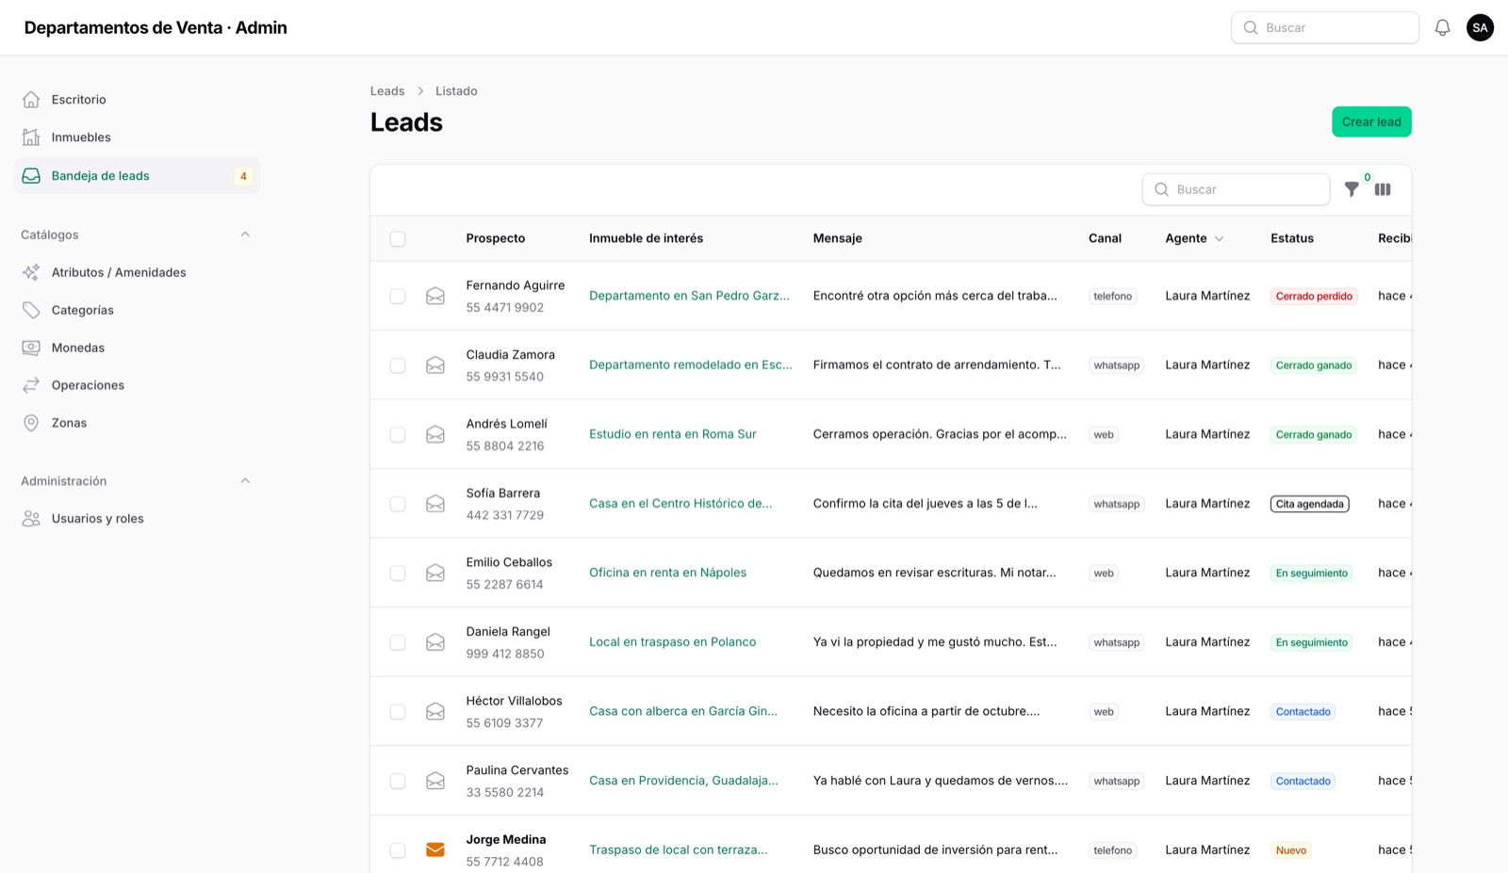This screenshot has width=1508, height=873.
Task: Click the envelope icon for Andrés Lomelí
Action: [435, 434]
